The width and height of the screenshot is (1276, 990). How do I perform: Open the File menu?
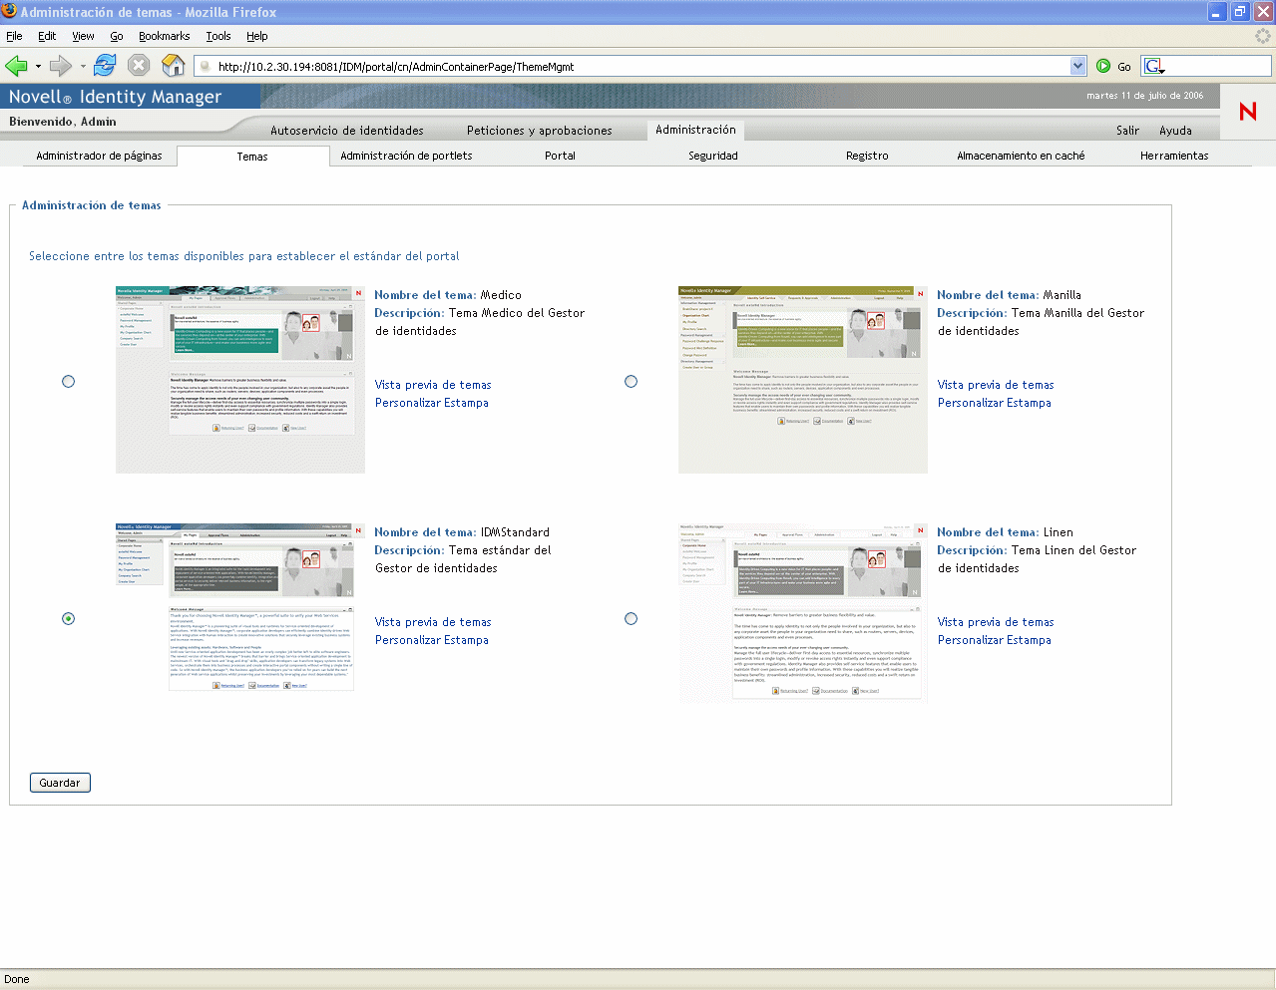click(14, 36)
